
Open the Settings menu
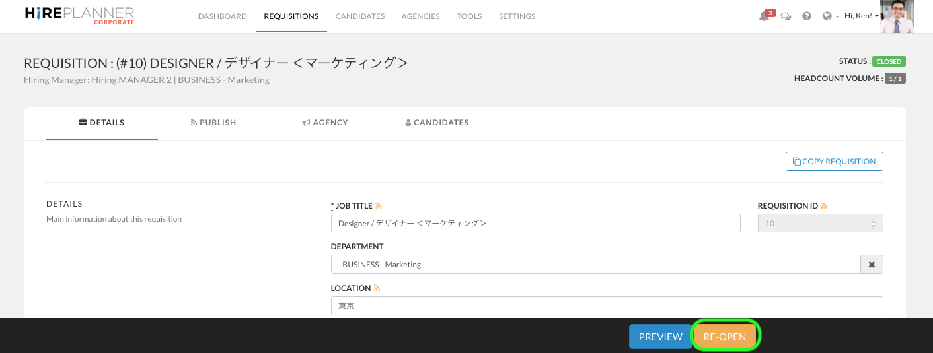point(517,16)
